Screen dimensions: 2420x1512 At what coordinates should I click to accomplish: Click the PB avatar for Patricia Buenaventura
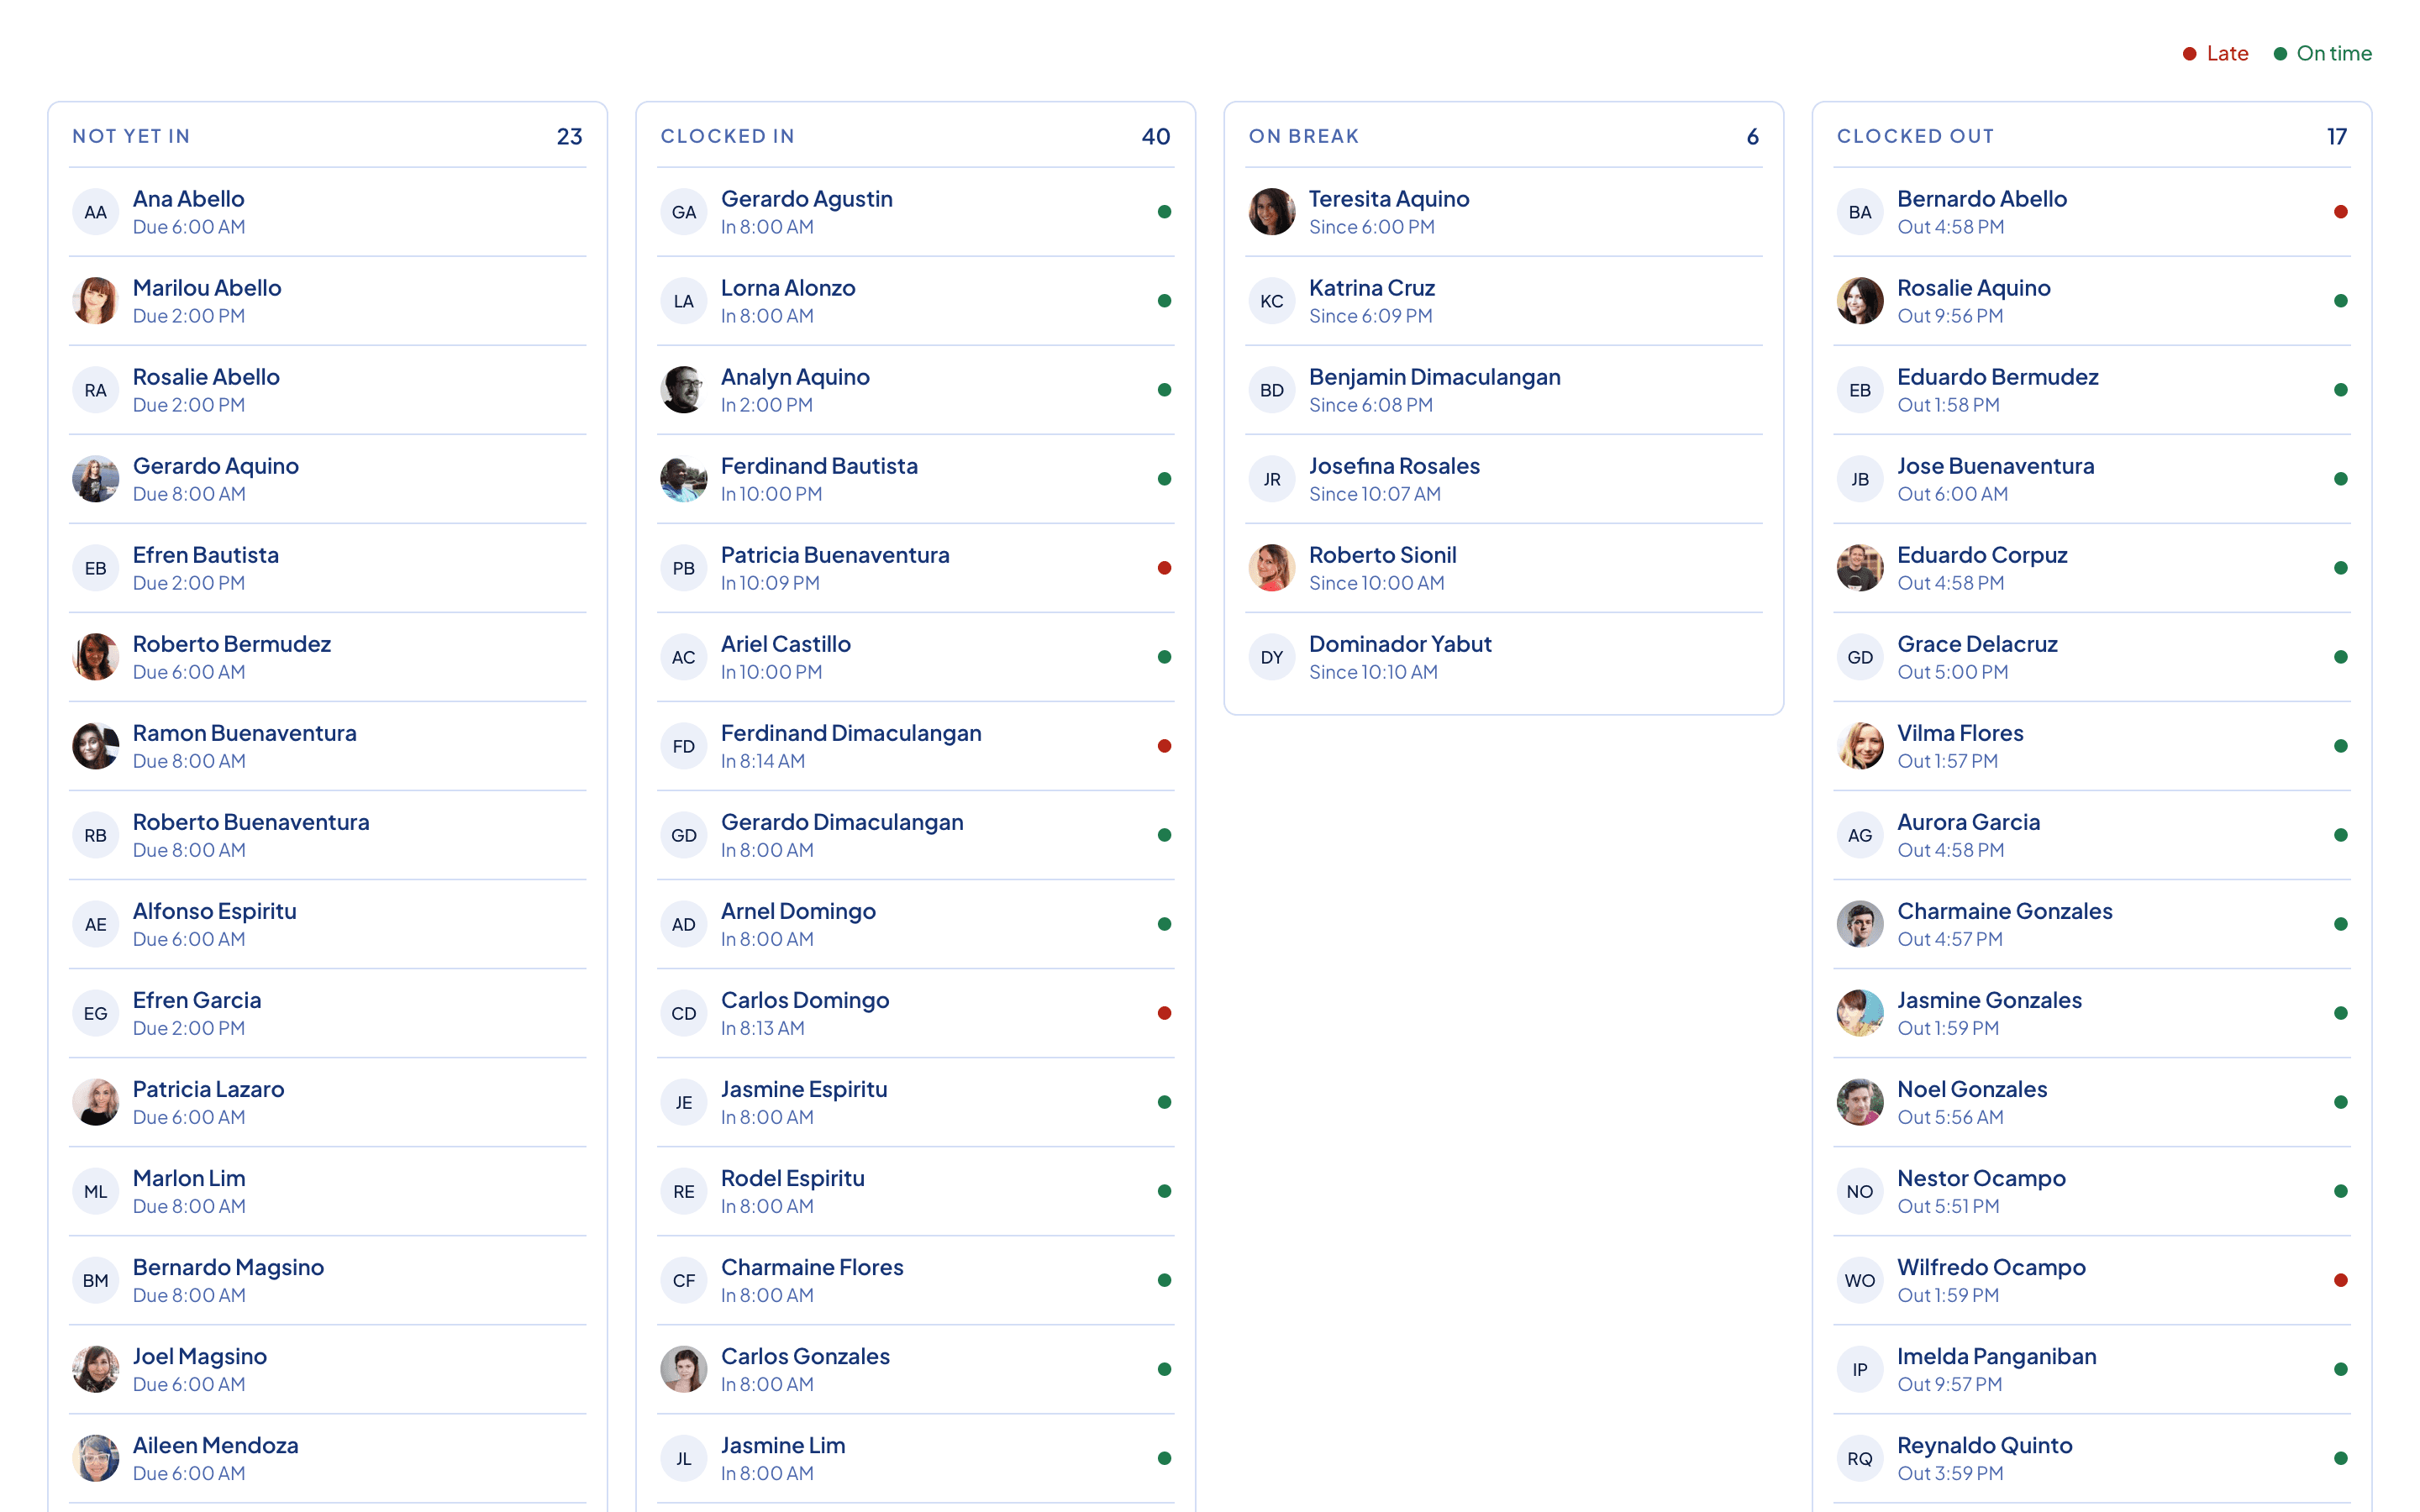pos(683,568)
